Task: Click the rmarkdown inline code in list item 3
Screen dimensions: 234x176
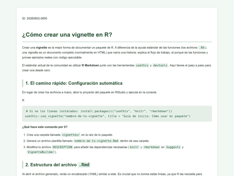Action: coord(152,147)
